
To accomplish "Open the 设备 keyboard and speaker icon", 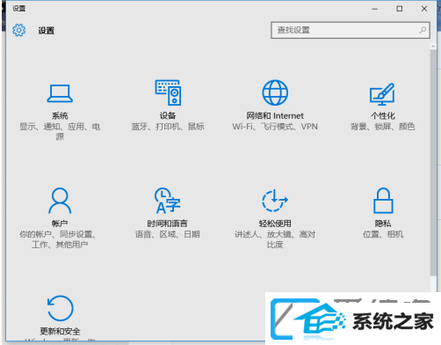I will tap(168, 92).
